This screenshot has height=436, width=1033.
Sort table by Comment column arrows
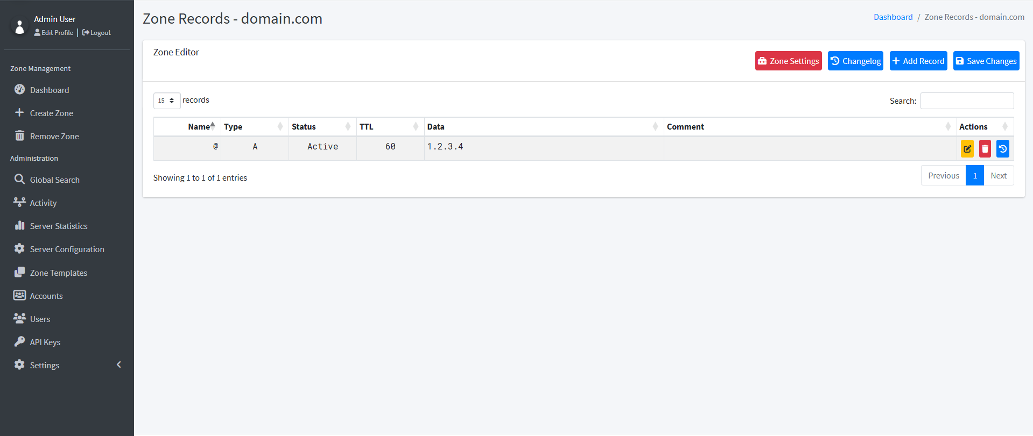click(x=948, y=126)
